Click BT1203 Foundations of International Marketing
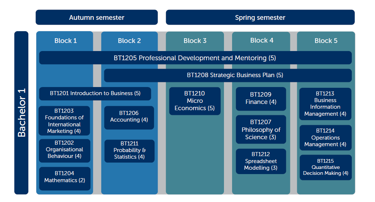The height and width of the screenshot is (202, 375). (x=64, y=121)
